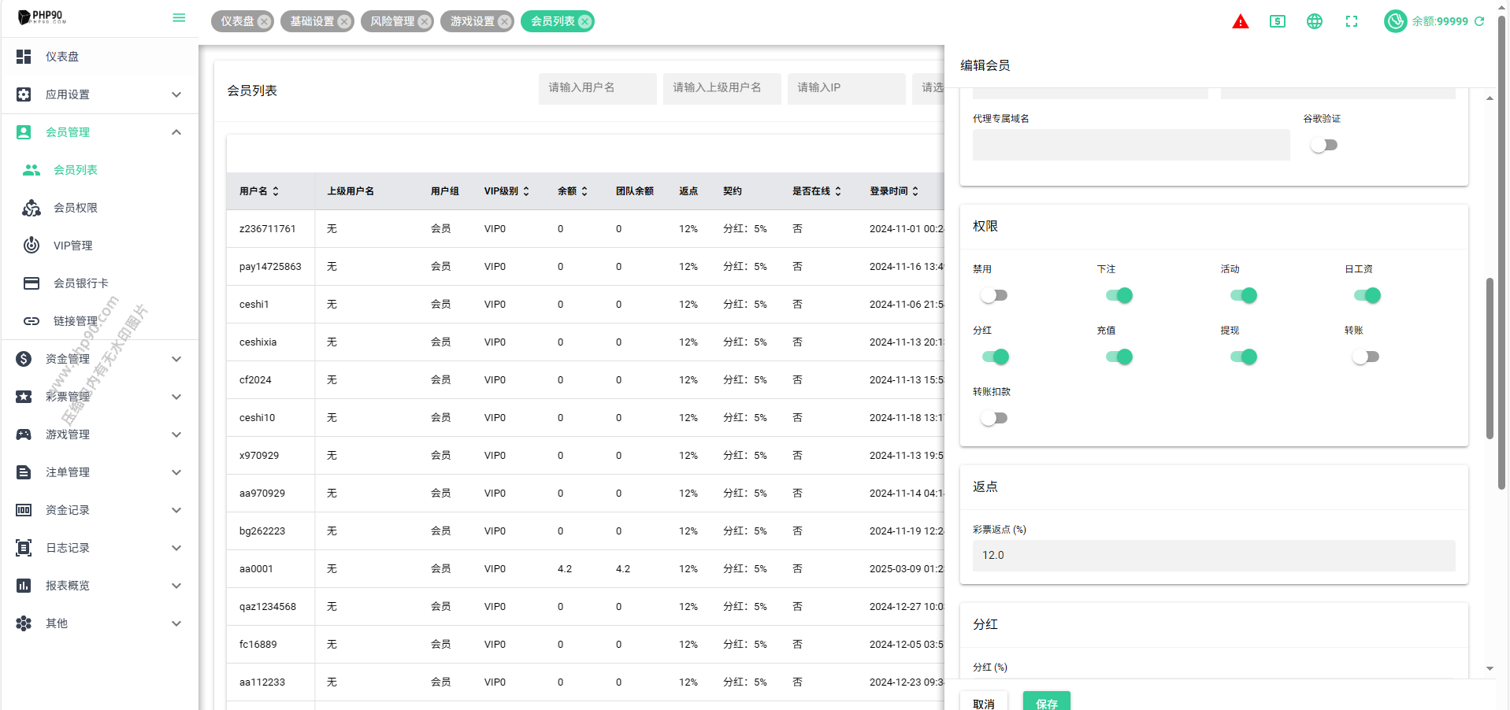This screenshot has width=1510, height=710.
Task: Switch to the 风险管理 tab
Action: (392, 21)
